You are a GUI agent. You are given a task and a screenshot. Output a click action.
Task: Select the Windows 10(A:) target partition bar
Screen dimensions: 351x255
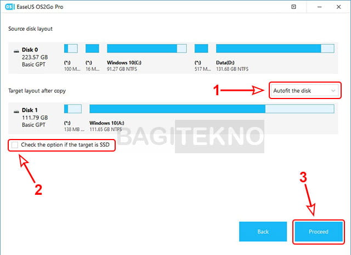point(212,109)
